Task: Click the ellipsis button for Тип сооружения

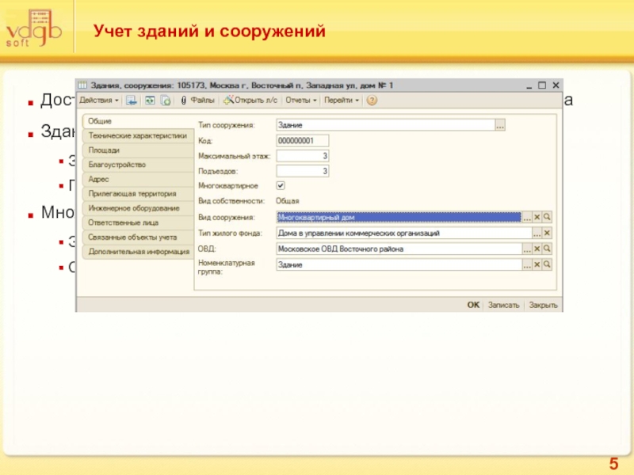Action: pyautogui.click(x=499, y=125)
